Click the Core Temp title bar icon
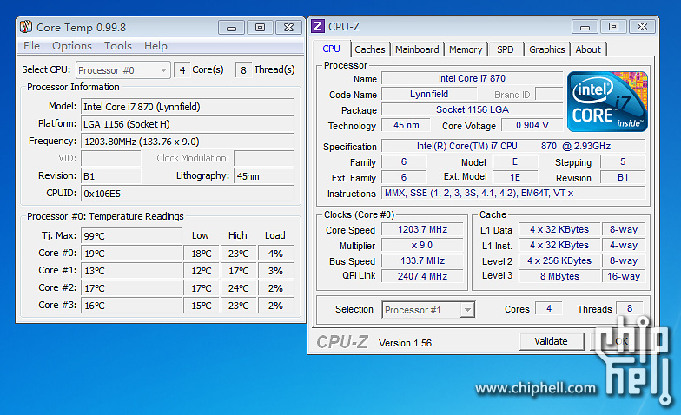Screen dimensions: 681x415 26,27
